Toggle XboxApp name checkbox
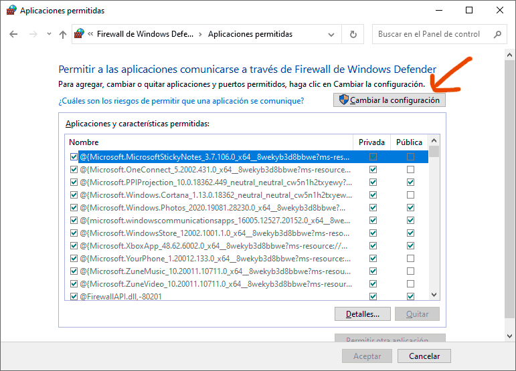 (x=74, y=246)
